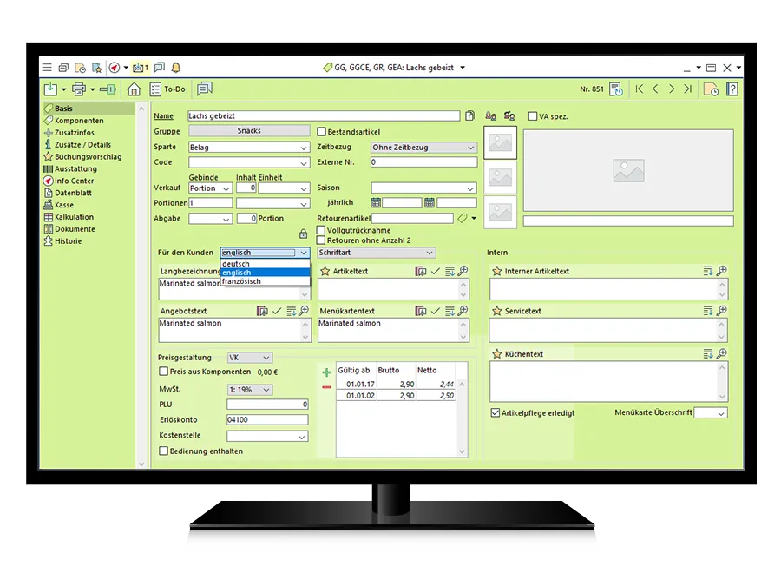Uncheck Artikelpflege erledigt

click(x=496, y=413)
